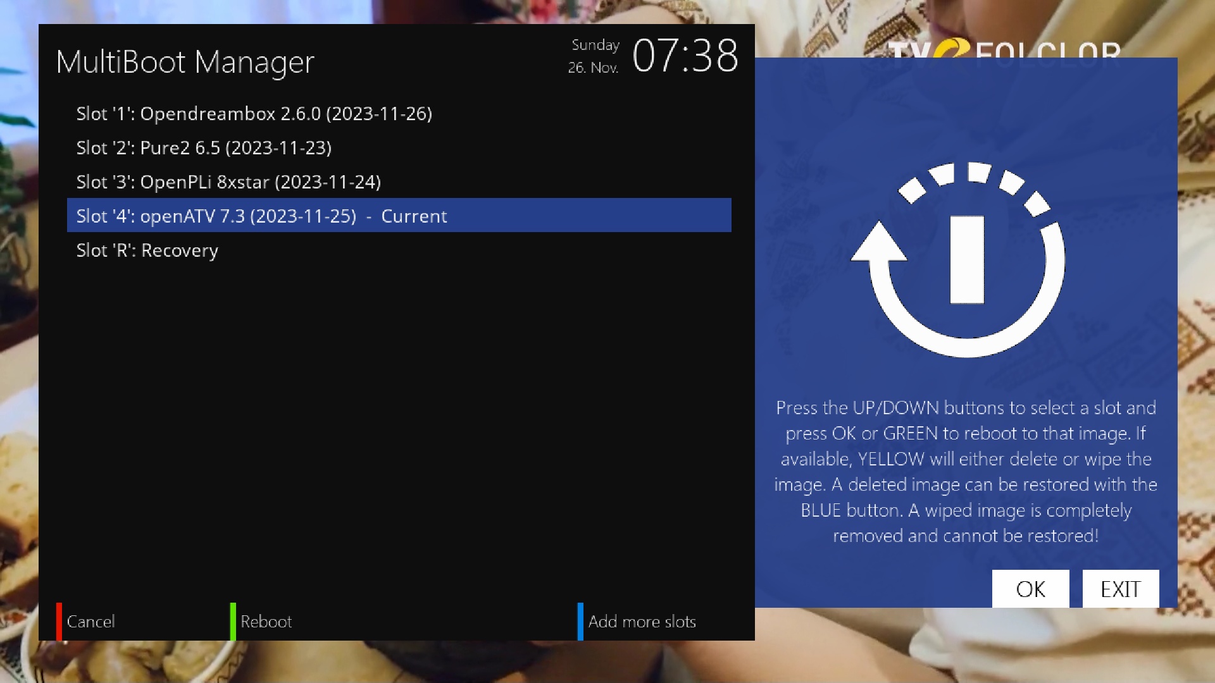Click the 07:38 clock display
This screenshot has height=683, width=1215.
pyautogui.click(x=685, y=56)
